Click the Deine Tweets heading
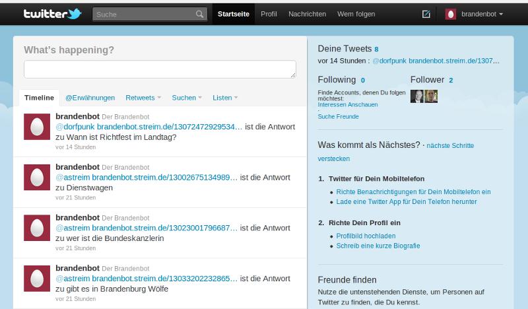Screen dimensions: 528x309 coord(345,48)
